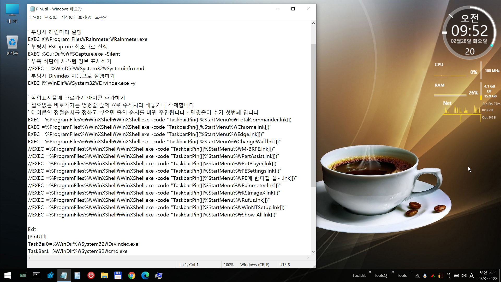This screenshot has width=501, height=282.
Task: Click the line with Rainmeter.exe EXEC command
Action: tap(88, 39)
